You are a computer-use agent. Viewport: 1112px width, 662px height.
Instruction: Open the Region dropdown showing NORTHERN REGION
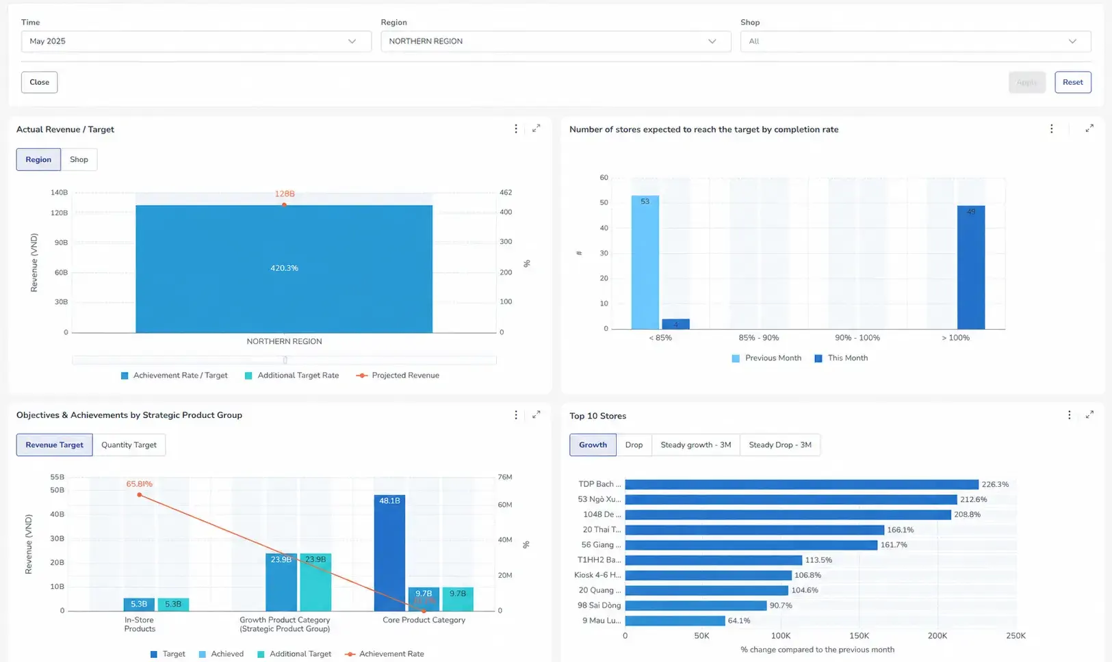pos(556,41)
